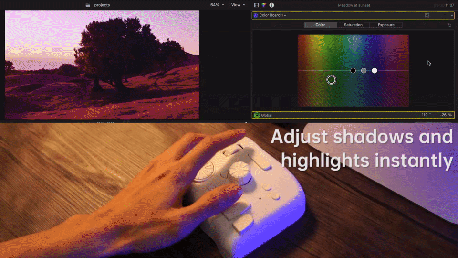The image size is (458, 258).
Task: Open the View options dropdown
Action: coord(239,5)
